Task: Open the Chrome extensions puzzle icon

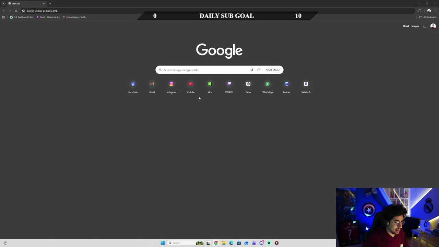Action: (420, 11)
